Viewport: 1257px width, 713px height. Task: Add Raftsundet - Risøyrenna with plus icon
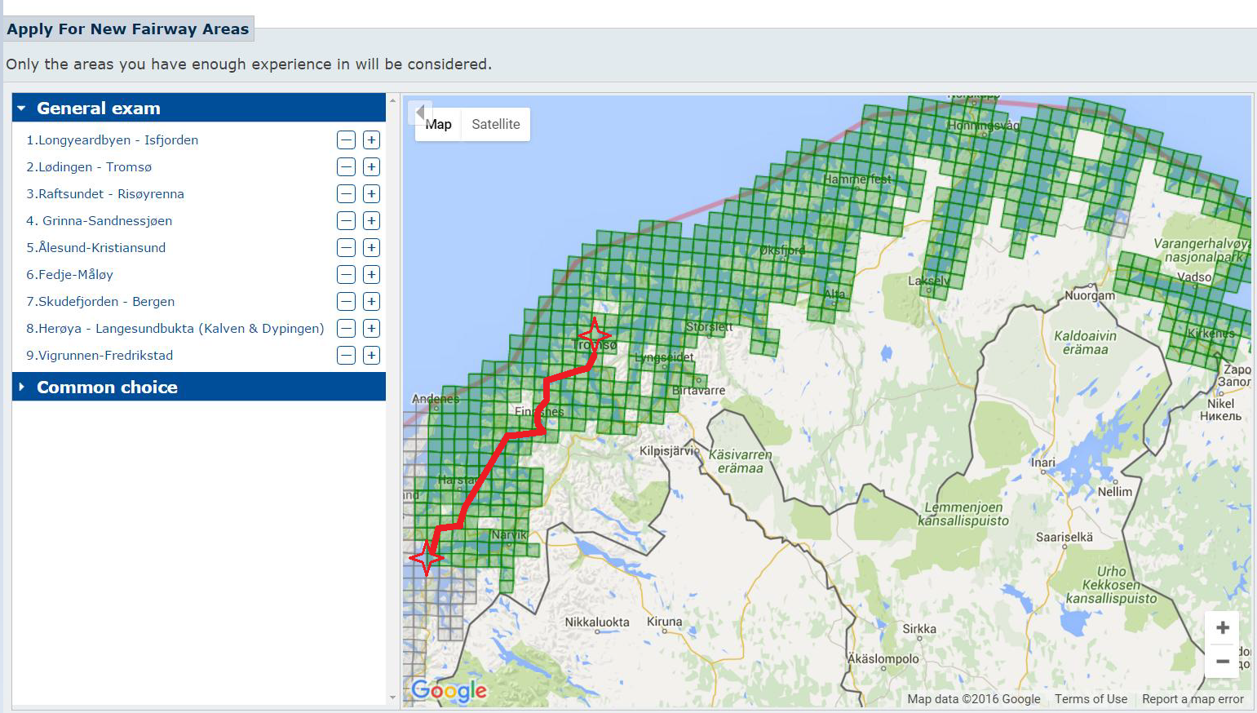(371, 194)
